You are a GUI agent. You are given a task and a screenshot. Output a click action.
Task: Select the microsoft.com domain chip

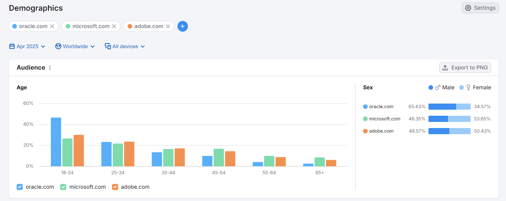point(91,26)
